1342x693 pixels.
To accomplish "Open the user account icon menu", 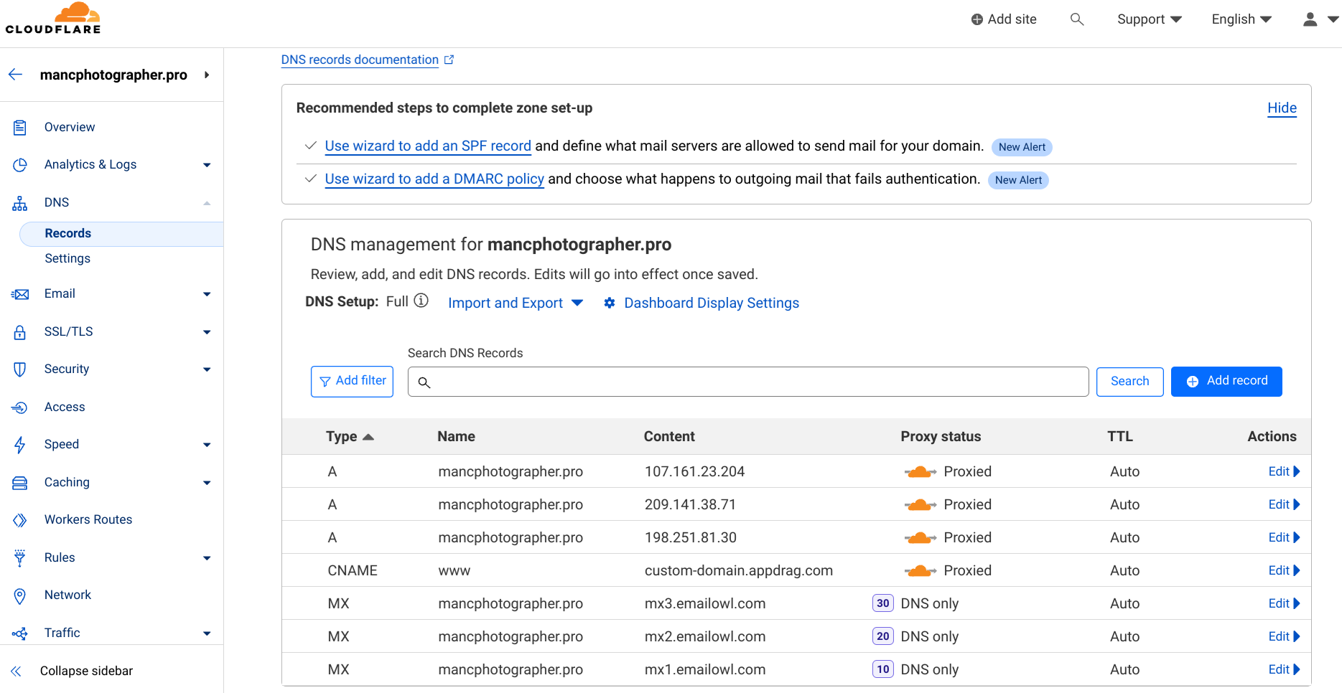I will (x=1310, y=19).
